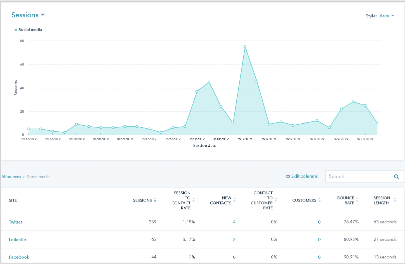Click the LinkedIn customers value 0
The width and height of the screenshot is (405, 264).
pyautogui.click(x=319, y=240)
